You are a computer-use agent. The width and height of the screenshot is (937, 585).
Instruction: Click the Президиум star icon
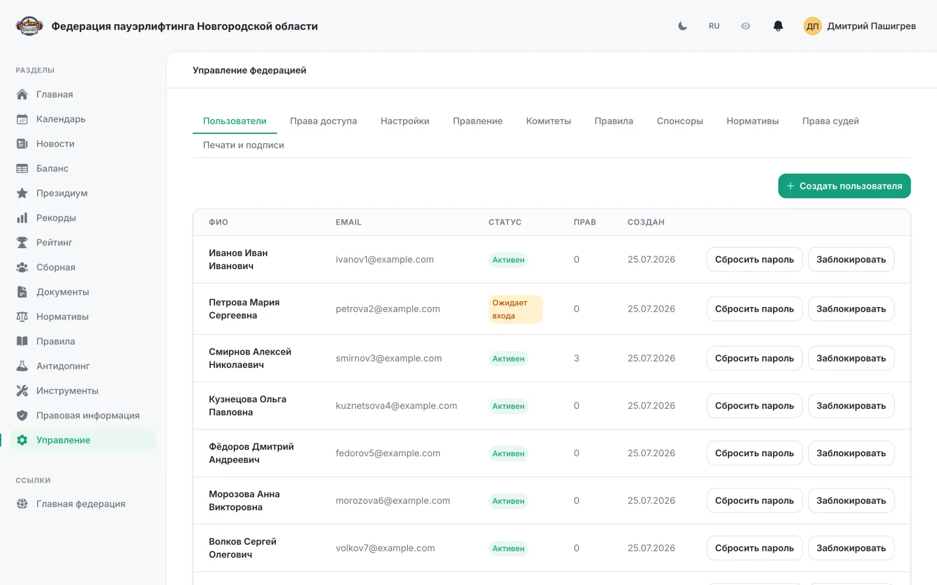[22, 193]
